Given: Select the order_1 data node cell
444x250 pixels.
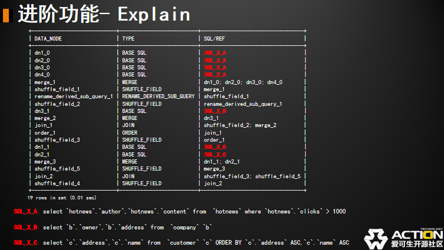Looking at the screenshot, I should pos(45,132).
